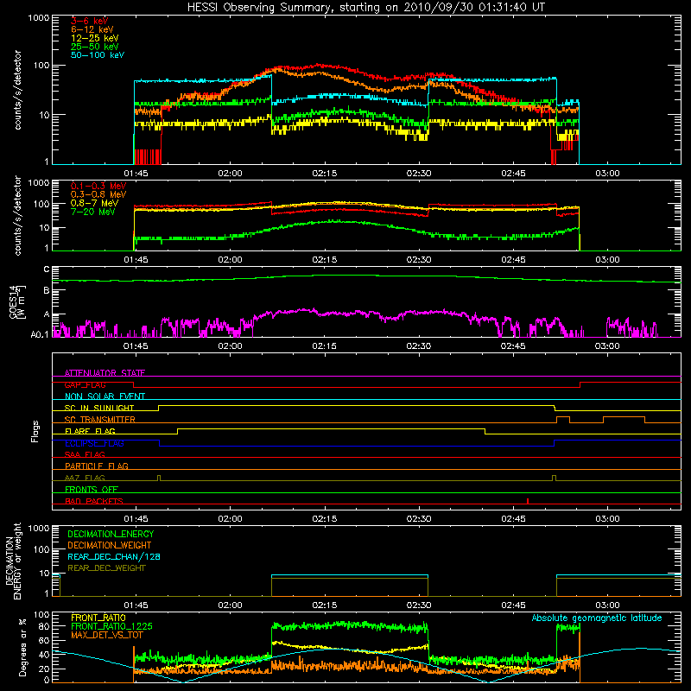Select the green 25-50 keV legend label
The width and height of the screenshot is (691, 691).
(95, 47)
